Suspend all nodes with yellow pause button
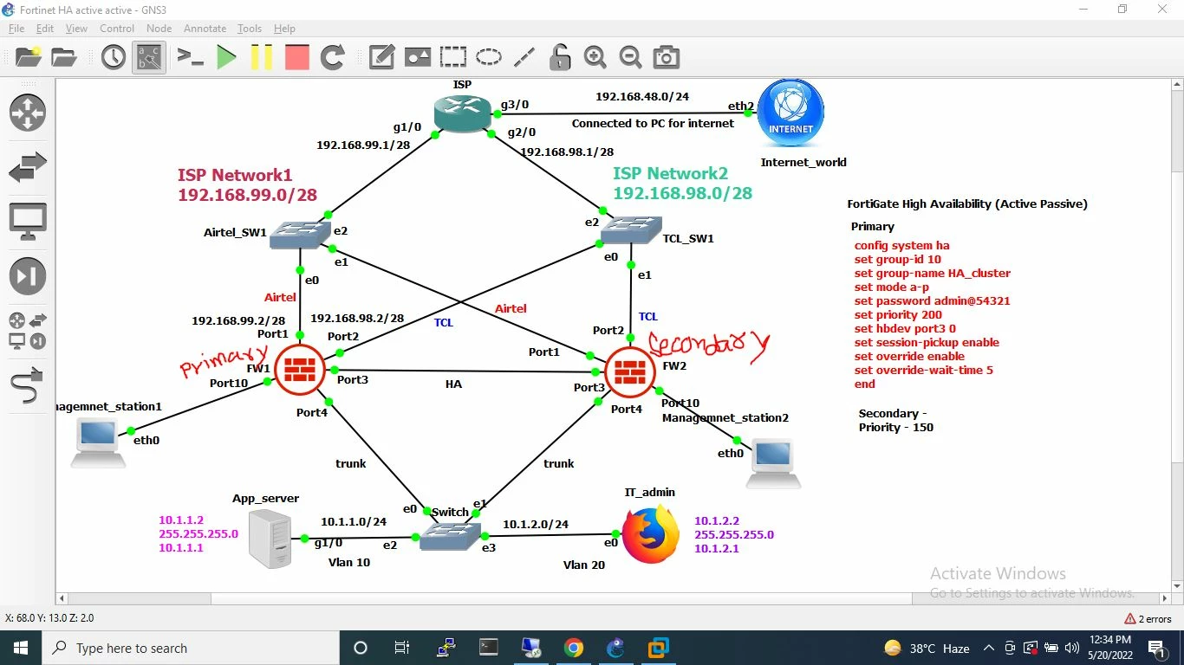This screenshot has height=665, width=1184. point(262,57)
